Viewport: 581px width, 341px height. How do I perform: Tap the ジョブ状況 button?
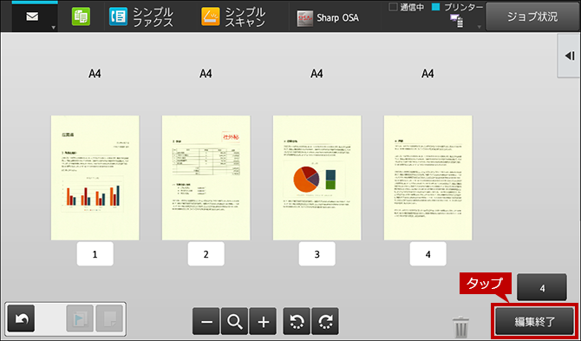pos(532,16)
